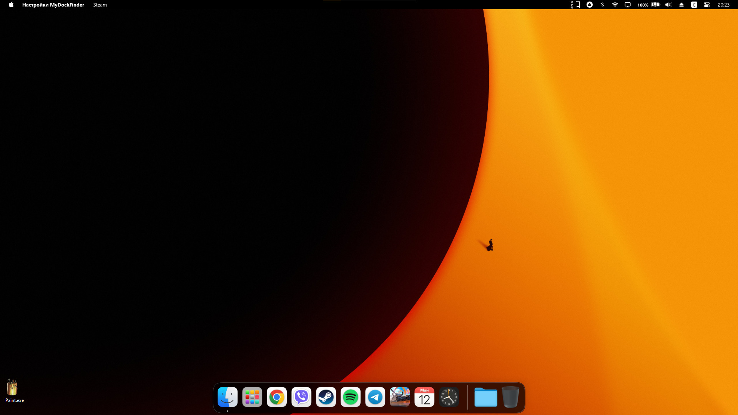Open the Настройки MyDockFinder menu
The width and height of the screenshot is (738, 415).
53,5
